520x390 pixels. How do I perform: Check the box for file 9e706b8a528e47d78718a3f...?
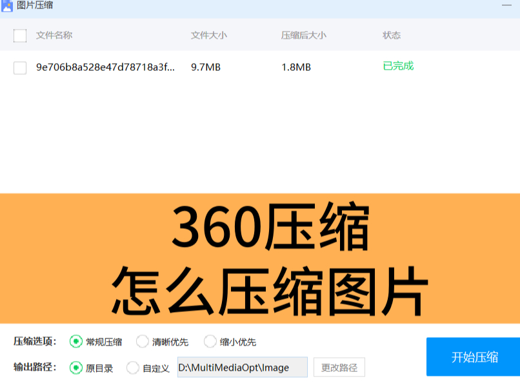tap(20, 68)
